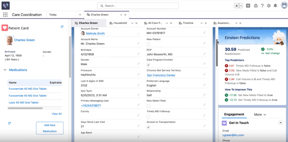Edit the Account Name field pencil

(x=138, y=43)
